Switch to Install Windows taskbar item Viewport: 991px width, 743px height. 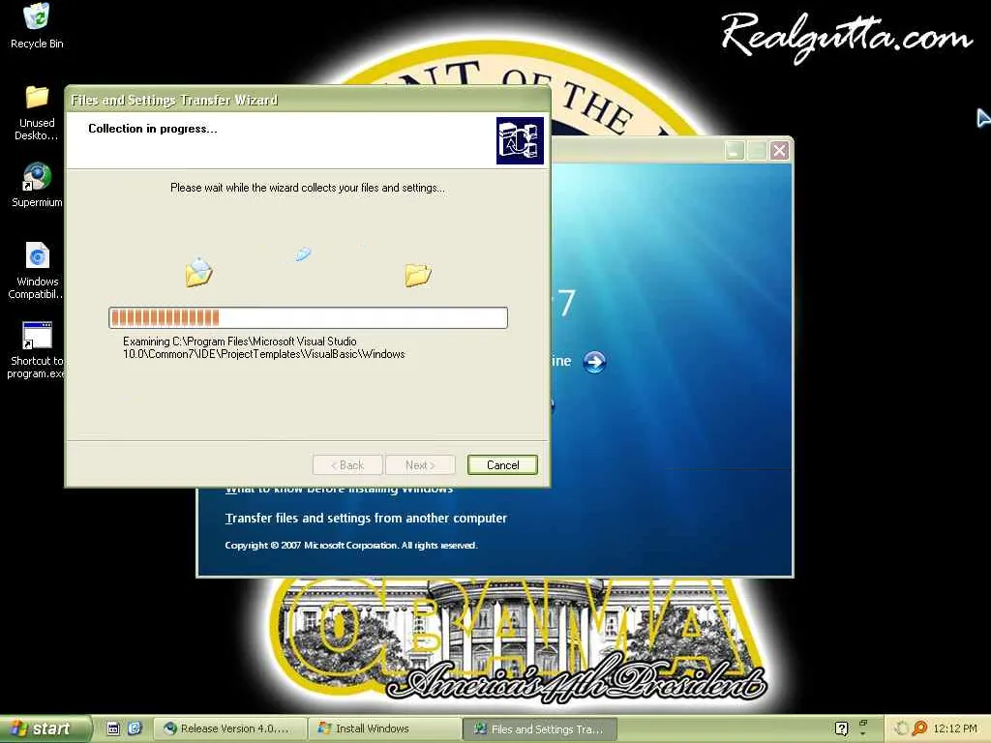385,728
